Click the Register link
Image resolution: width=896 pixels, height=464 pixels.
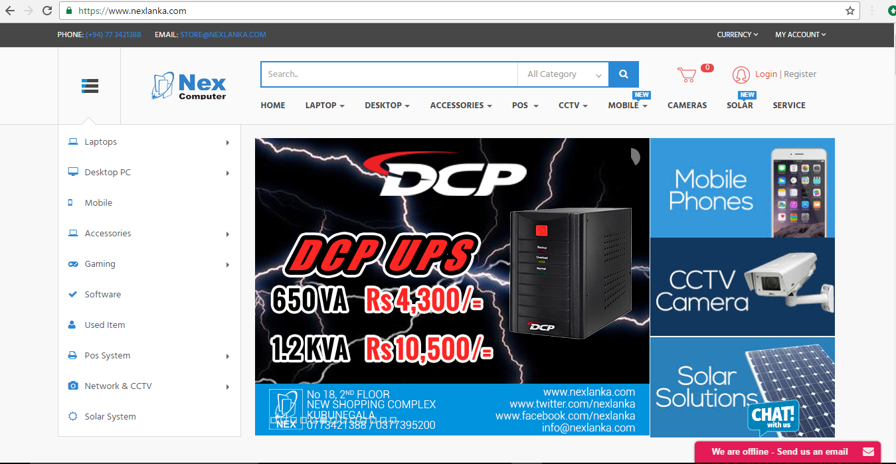800,74
